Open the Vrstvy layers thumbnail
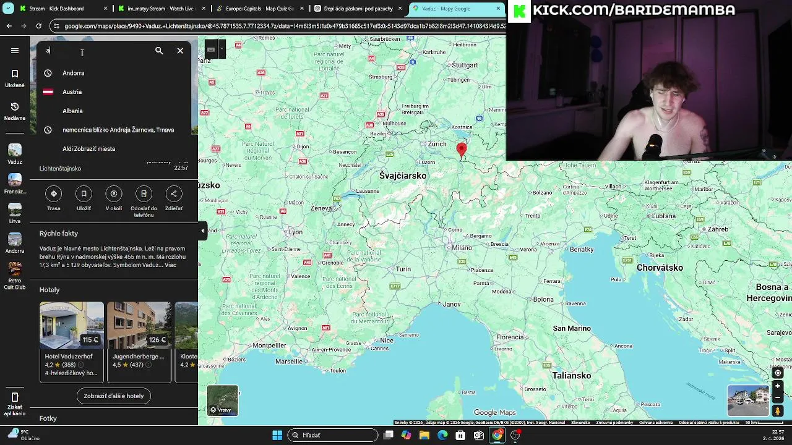Viewport: 792px width, 445px height. [x=223, y=400]
